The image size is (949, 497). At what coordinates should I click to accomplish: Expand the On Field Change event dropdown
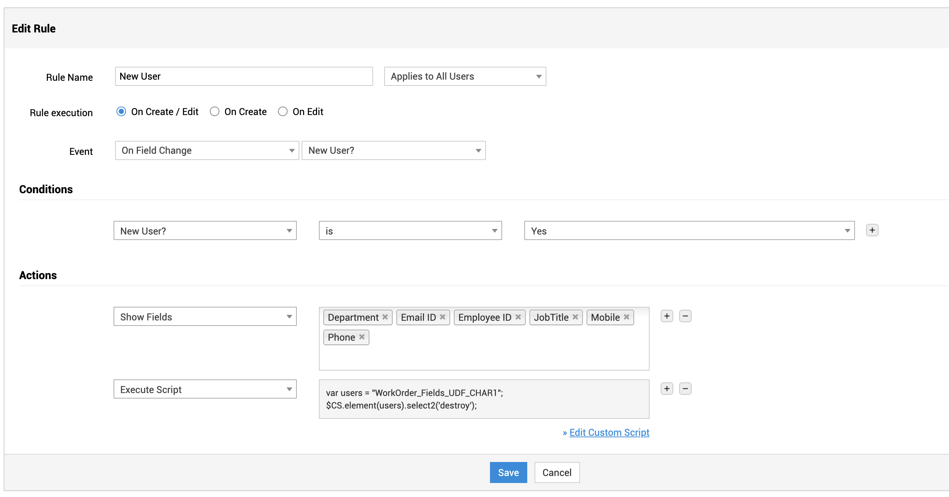click(x=206, y=151)
